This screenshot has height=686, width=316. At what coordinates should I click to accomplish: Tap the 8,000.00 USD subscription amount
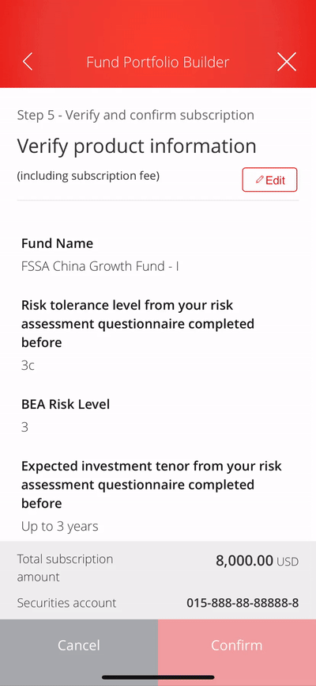[257, 561]
